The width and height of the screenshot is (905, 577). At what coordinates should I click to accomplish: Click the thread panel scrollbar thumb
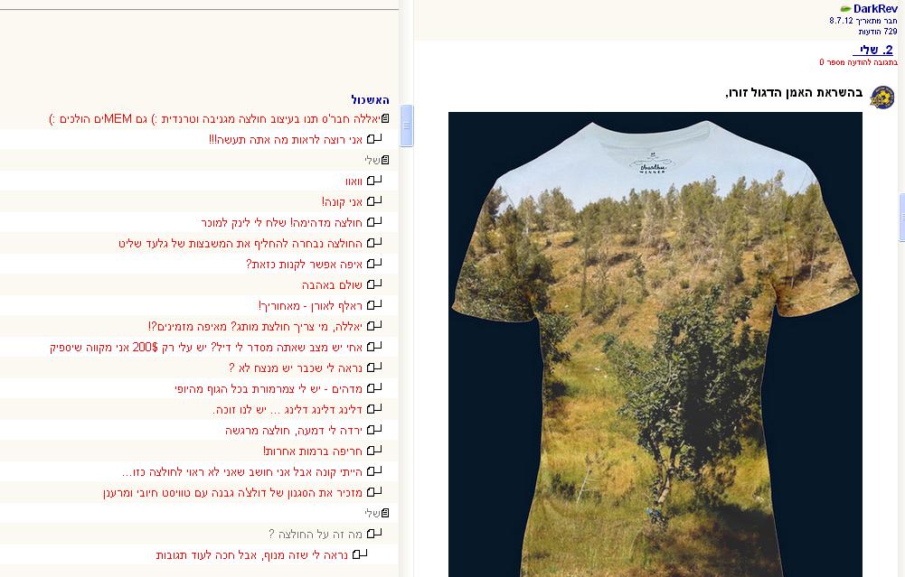406,126
